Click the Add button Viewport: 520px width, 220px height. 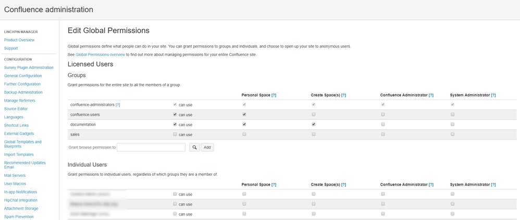207,148
